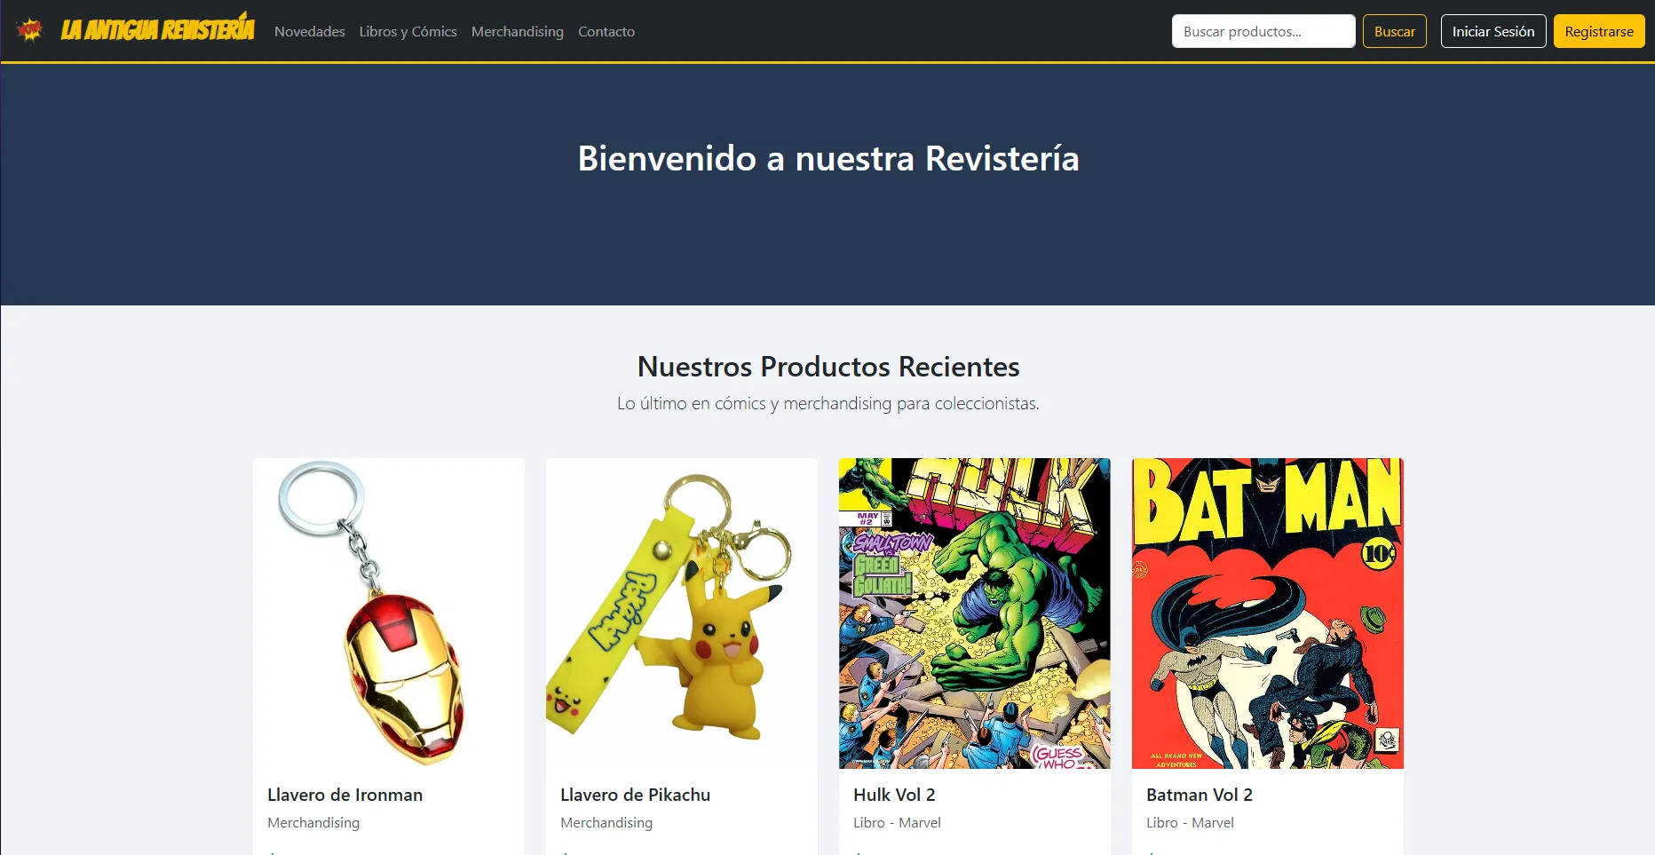Click the comic burst logo icon
The image size is (1655, 855).
[29, 30]
